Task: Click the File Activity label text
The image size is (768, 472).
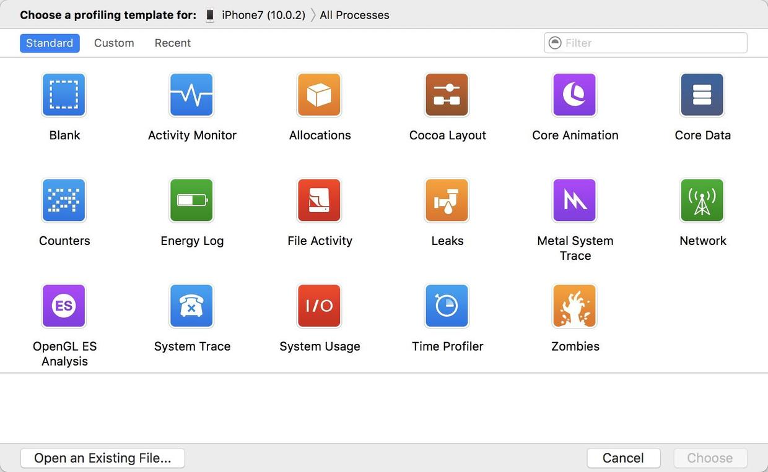Action: tap(320, 241)
